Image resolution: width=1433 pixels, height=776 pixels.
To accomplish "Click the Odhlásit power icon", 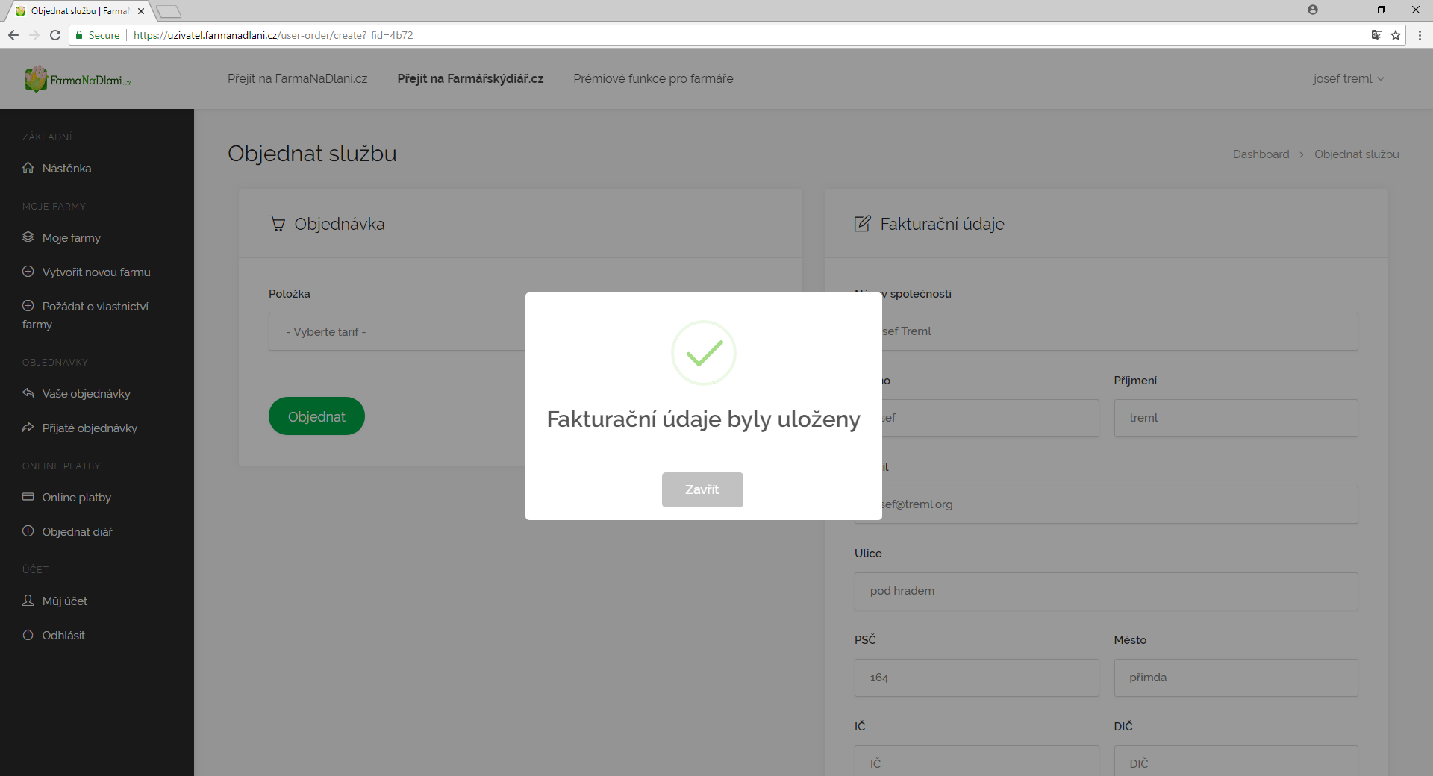I will point(28,635).
